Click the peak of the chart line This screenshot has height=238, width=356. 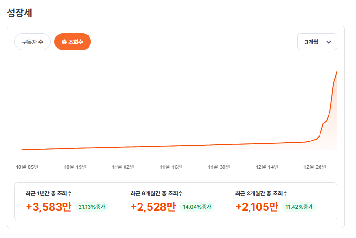336,71
